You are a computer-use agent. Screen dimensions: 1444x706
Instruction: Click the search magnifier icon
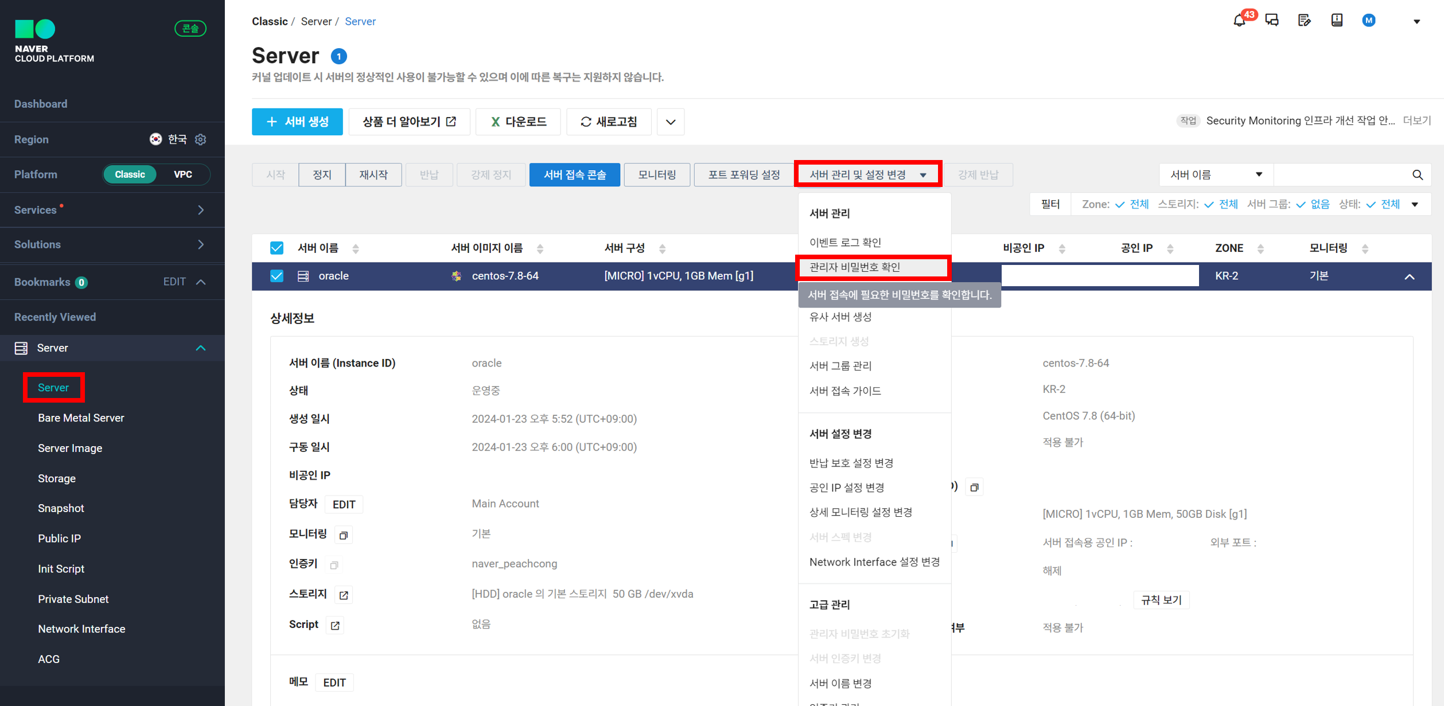(x=1417, y=175)
